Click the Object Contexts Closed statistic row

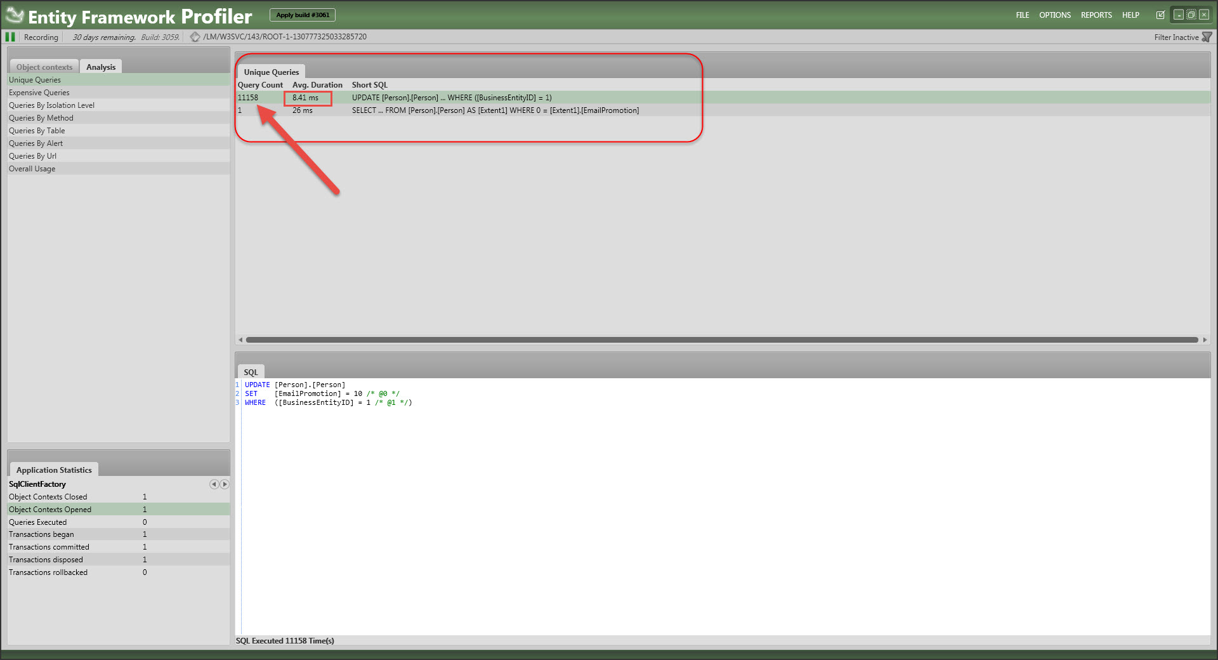[x=119, y=497]
